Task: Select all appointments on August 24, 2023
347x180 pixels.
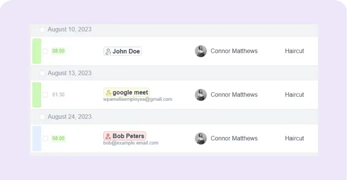Action: tap(42, 117)
